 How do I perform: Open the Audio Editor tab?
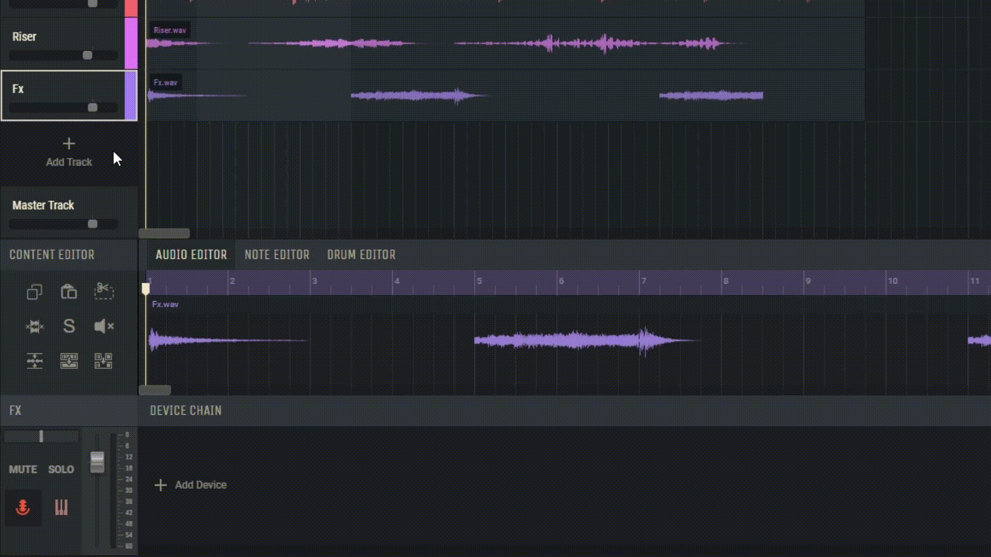click(191, 255)
